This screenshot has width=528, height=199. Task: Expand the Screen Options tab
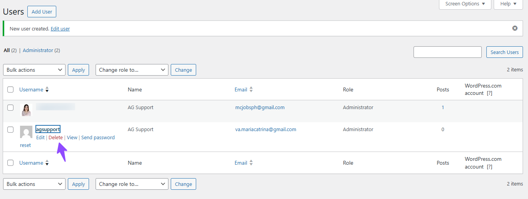tap(465, 4)
